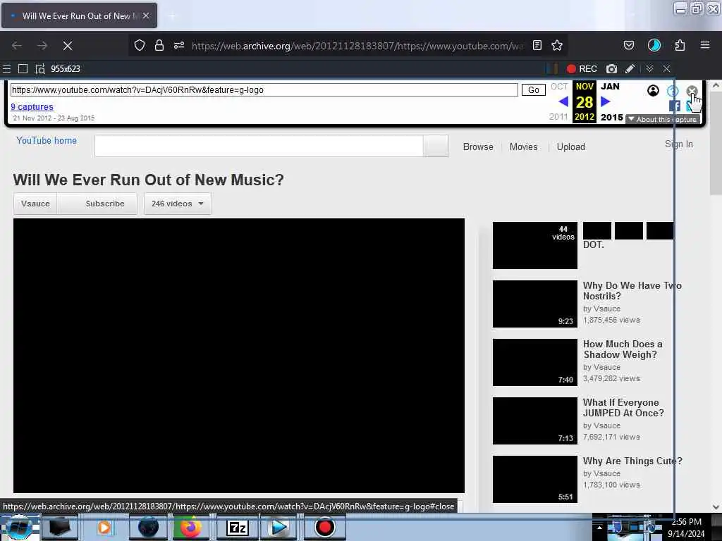Viewport: 722px width, 541px height.
Task: Open the Browse menu item
Action: click(478, 147)
